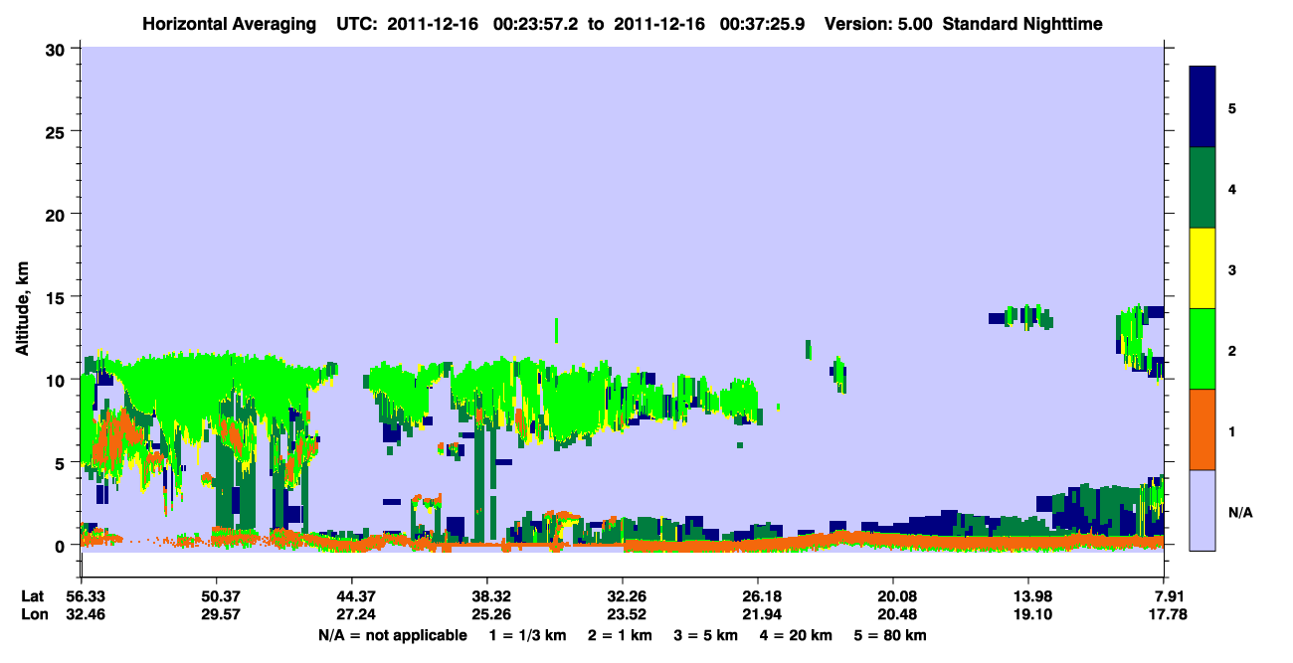The width and height of the screenshot is (1293, 663).
Task: Click the altitude tick label '25'
Action: tap(58, 131)
